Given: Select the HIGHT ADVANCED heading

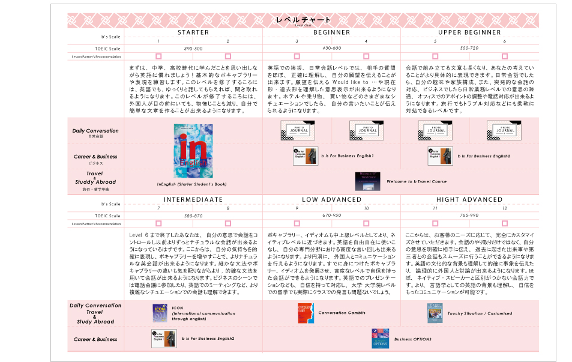Looking at the screenshot, I should tap(469, 200).
